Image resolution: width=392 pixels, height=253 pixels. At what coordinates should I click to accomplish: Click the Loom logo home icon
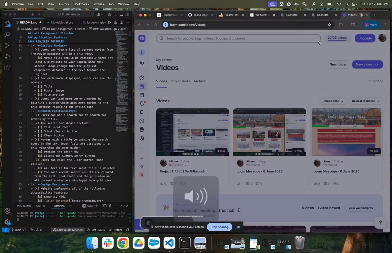pos(142,38)
